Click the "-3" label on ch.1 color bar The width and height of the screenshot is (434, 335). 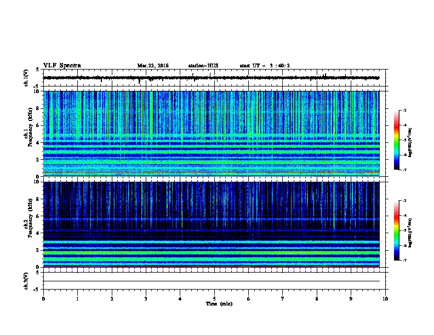tap(404, 110)
